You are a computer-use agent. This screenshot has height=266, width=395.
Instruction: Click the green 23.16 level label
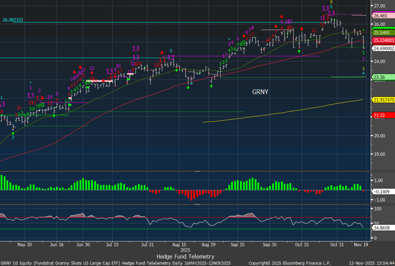pos(379,77)
